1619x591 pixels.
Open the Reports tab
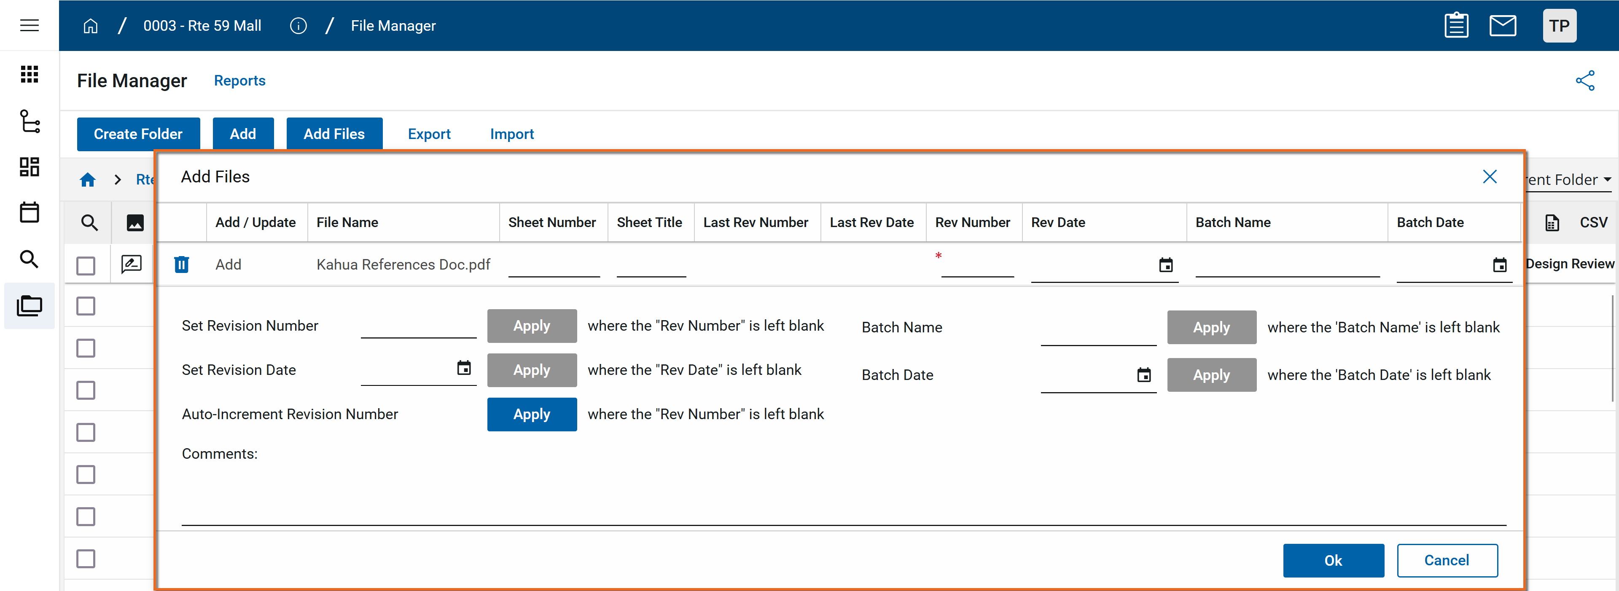click(x=239, y=80)
